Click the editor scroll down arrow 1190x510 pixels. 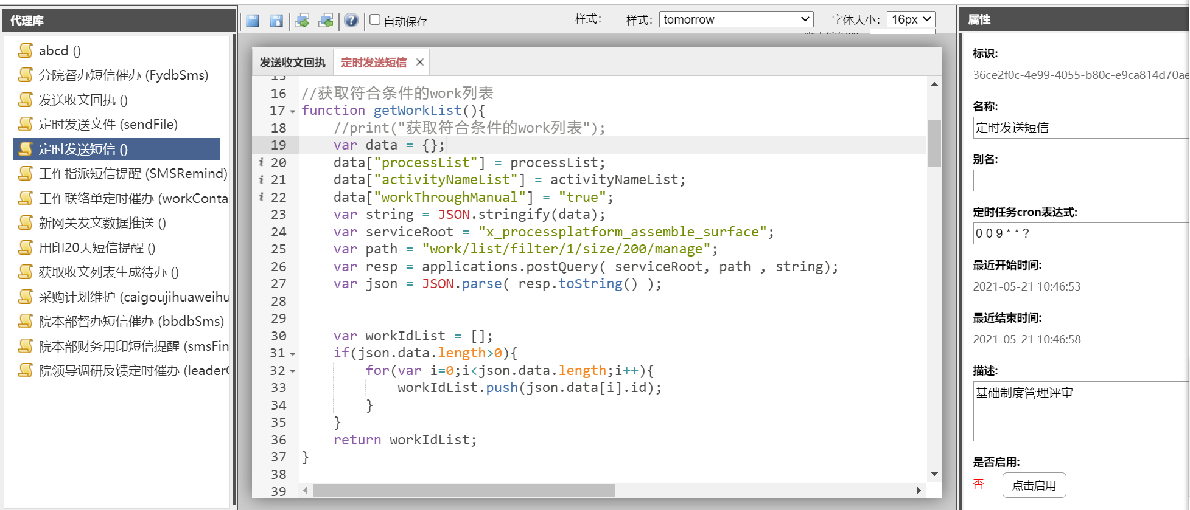934,474
